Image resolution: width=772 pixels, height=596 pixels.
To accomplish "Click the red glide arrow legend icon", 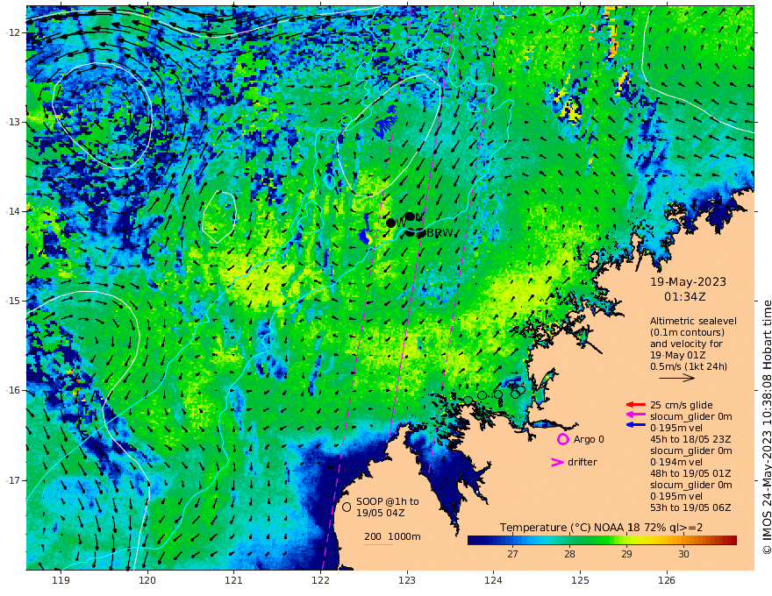I will 636,405.
